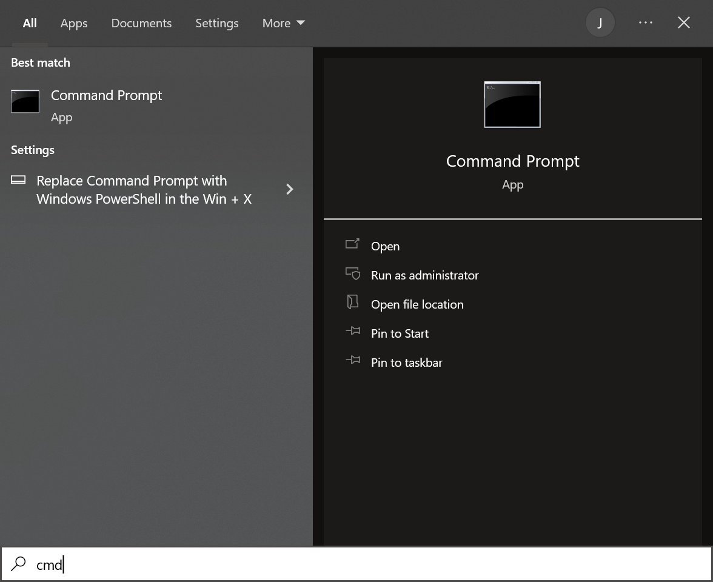Screen dimensions: 713x582
Task: Switch to the All tab
Action: 30,23
